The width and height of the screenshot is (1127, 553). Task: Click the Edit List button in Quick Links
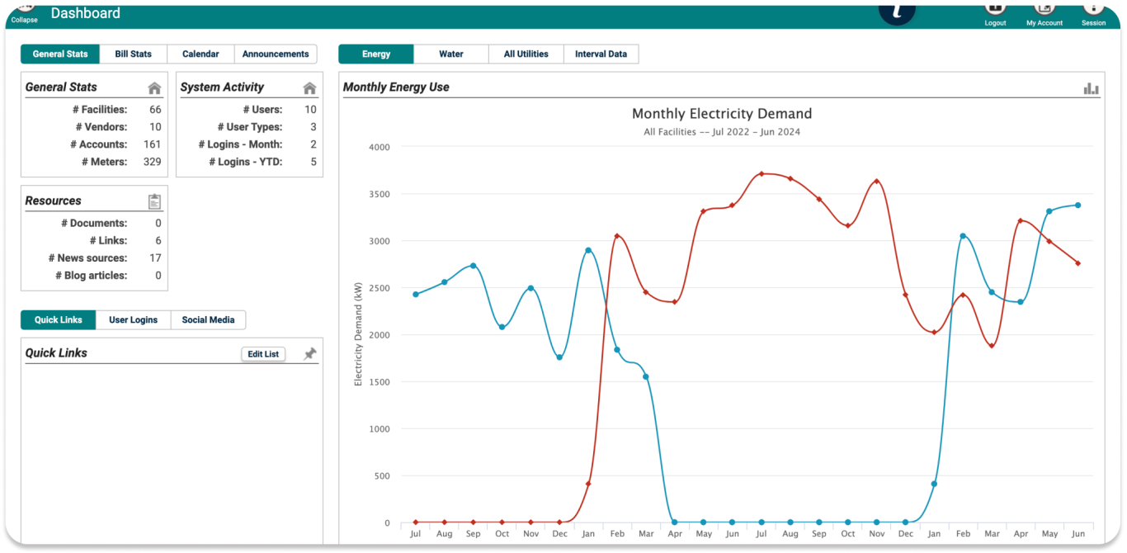(x=262, y=353)
